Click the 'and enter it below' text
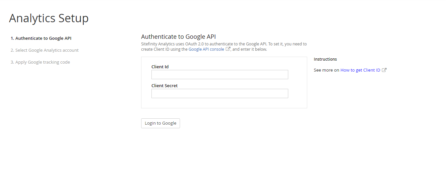Image resolution: width=446 pixels, height=176 pixels. [x=250, y=49]
